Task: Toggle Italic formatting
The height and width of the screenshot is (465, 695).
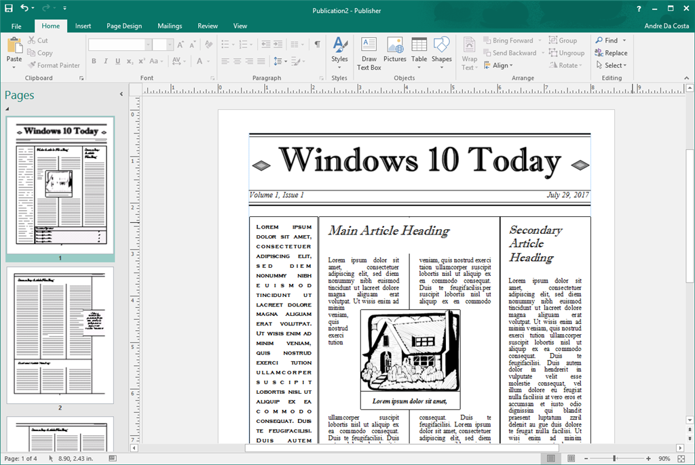Action: (105, 61)
